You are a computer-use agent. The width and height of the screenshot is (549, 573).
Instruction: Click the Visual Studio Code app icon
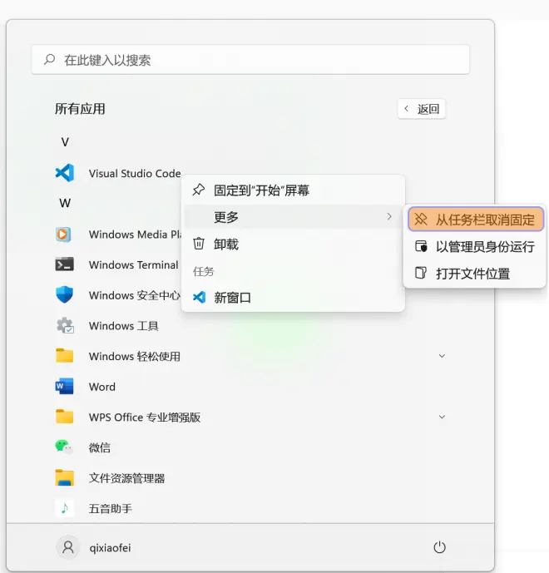(65, 173)
